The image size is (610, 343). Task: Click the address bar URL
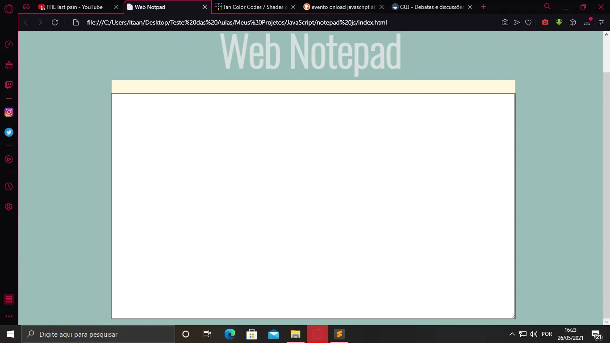237,22
